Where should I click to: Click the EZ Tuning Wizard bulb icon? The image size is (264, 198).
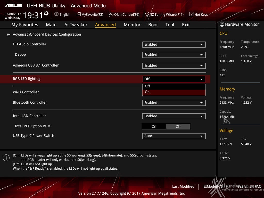[x=147, y=14]
